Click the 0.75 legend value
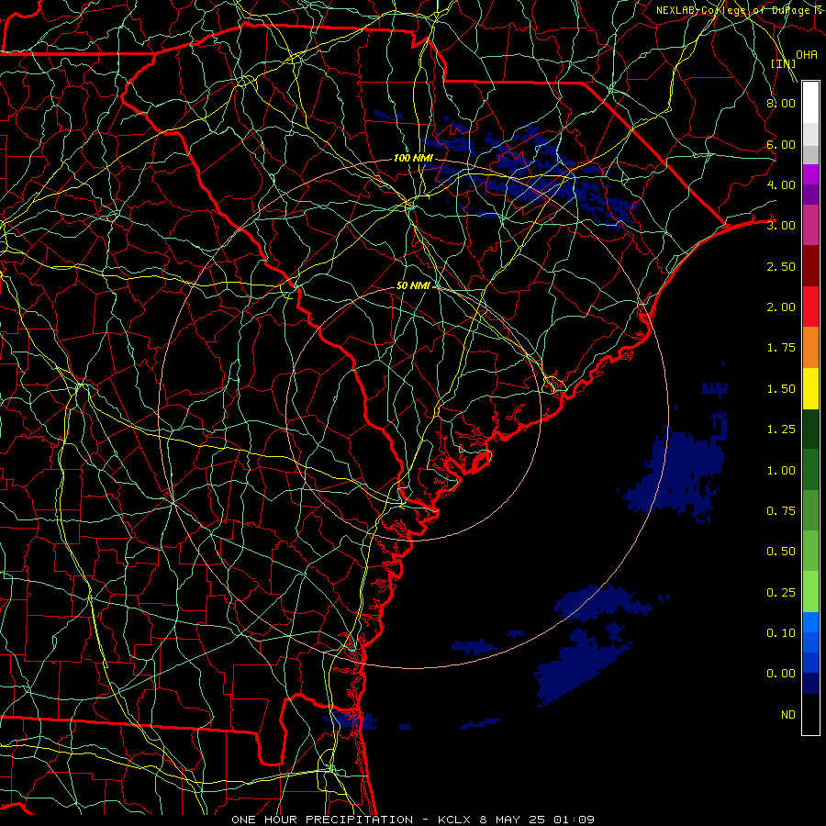Viewport: 826px width, 826px height. coord(781,511)
